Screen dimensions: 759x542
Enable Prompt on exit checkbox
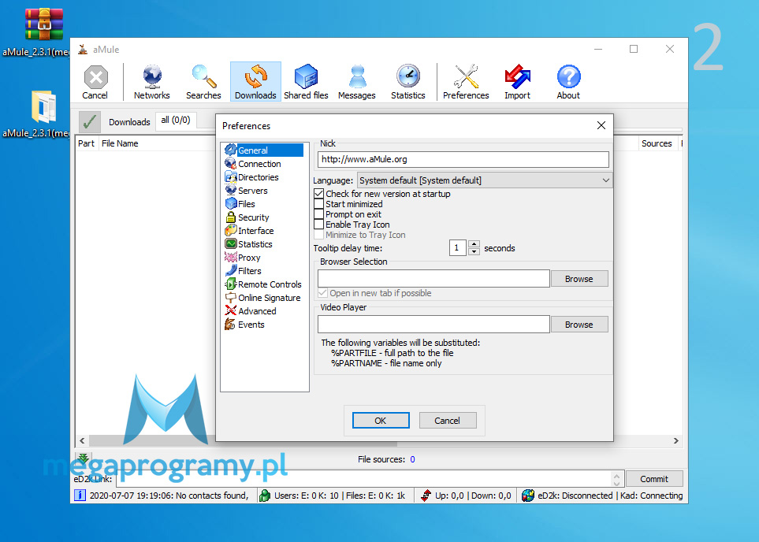pyautogui.click(x=318, y=214)
